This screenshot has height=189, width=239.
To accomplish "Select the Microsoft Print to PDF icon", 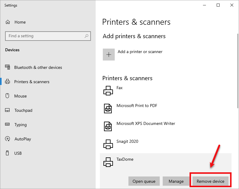I will [x=108, y=108].
